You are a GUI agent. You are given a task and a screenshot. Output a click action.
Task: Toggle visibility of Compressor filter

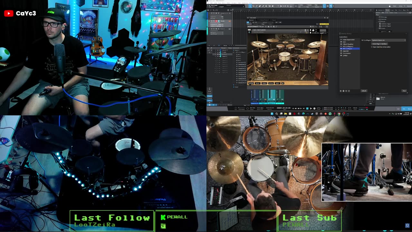coord(341,53)
